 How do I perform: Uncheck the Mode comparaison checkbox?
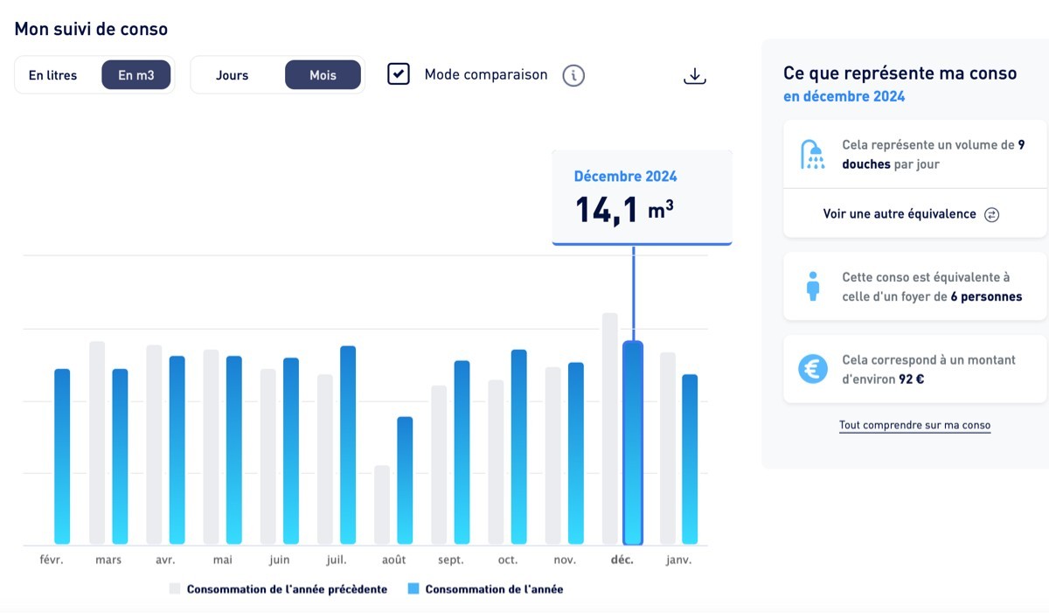(399, 74)
